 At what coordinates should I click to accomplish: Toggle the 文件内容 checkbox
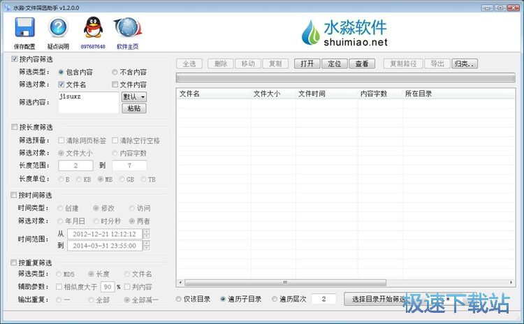pyautogui.click(x=115, y=84)
